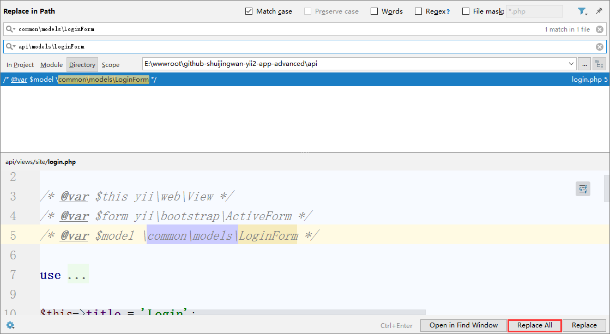Enable the Regex checkbox
The image size is (610, 334).
point(419,11)
